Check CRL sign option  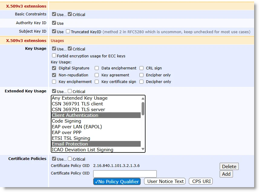tap(141, 68)
